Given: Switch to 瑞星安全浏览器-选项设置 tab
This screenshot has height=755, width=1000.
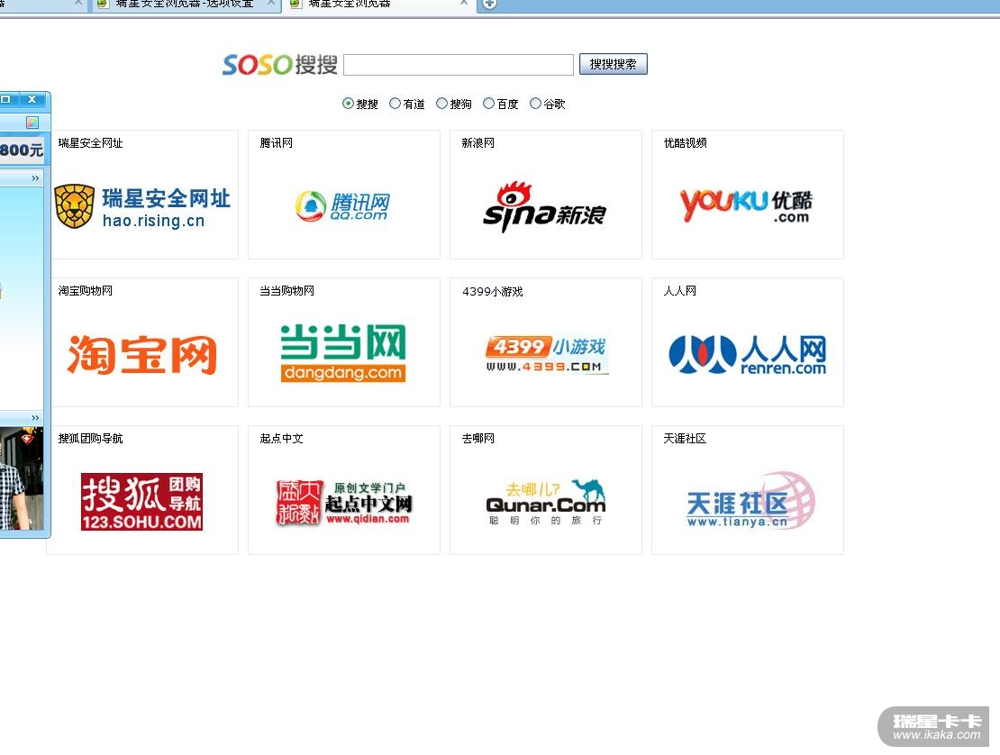Looking at the screenshot, I should click(x=185, y=4).
